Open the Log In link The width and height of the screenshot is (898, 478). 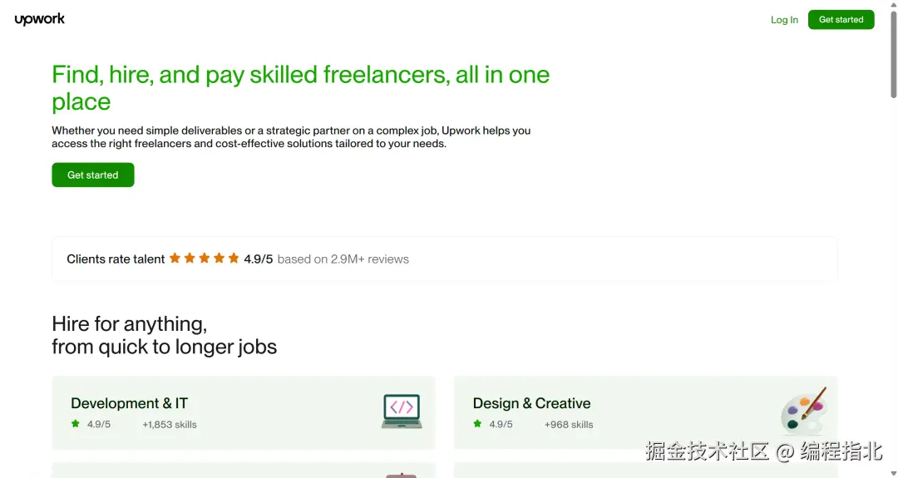(784, 20)
